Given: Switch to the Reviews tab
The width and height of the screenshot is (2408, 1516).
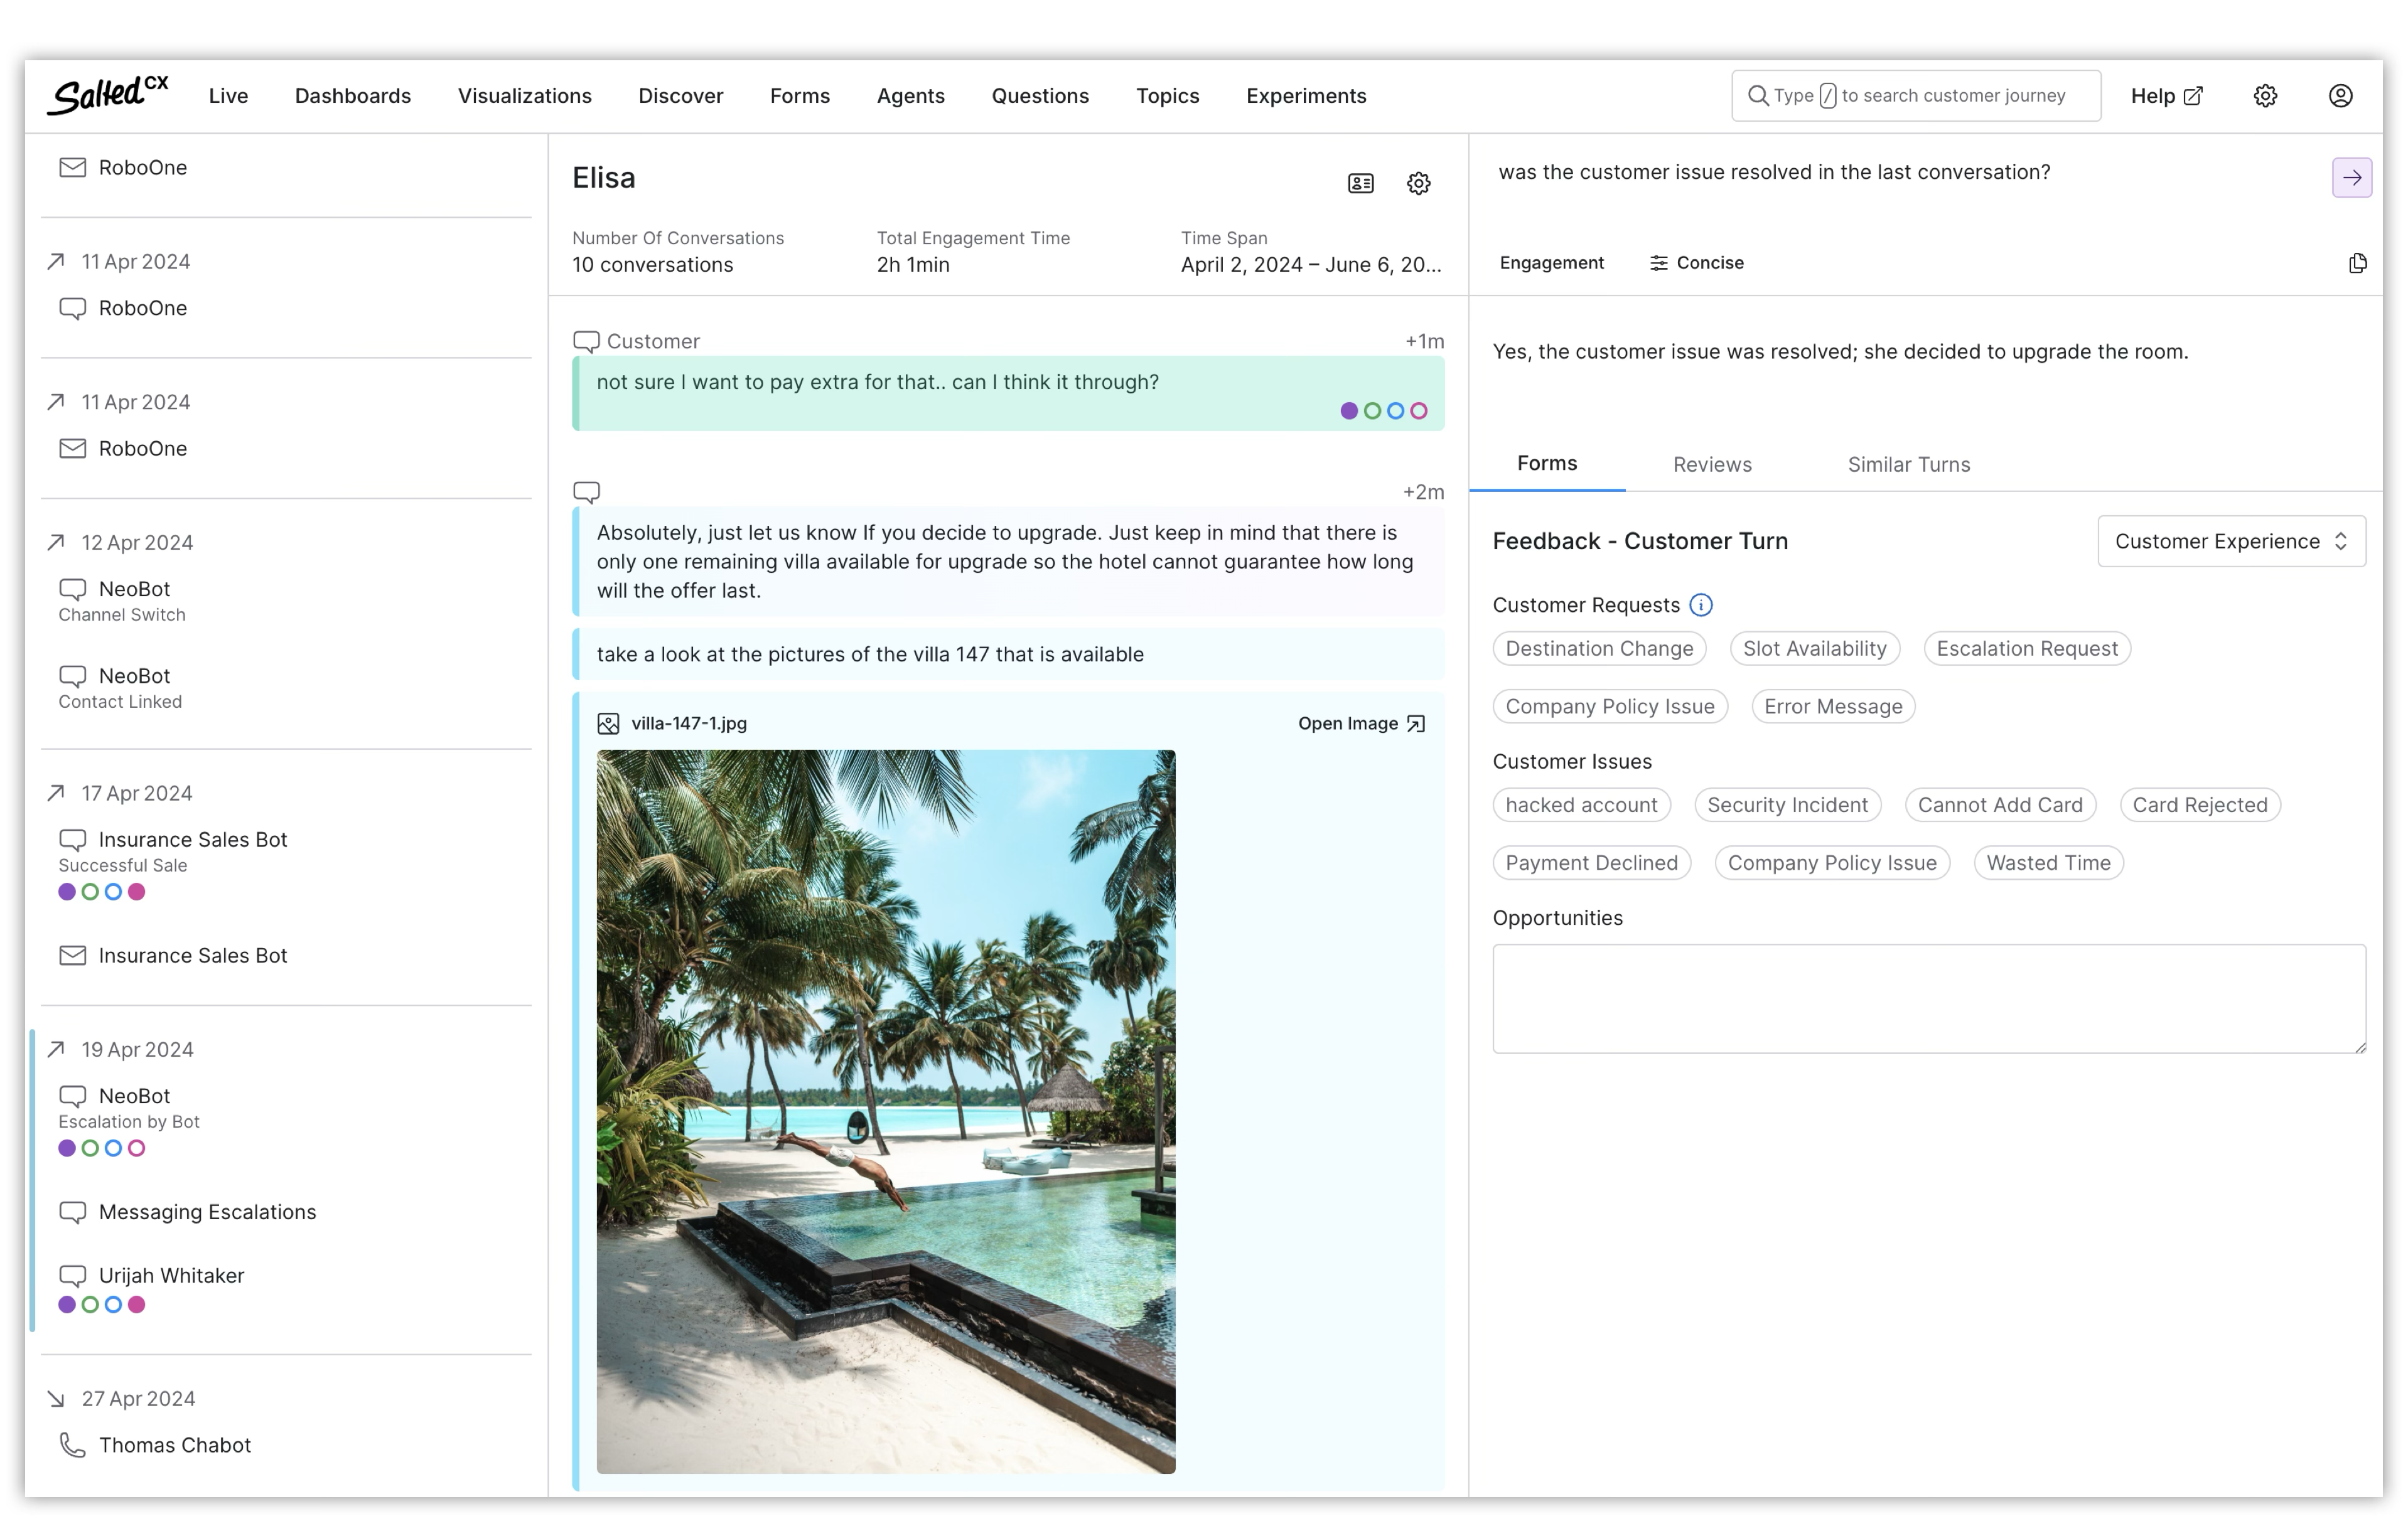Looking at the screenshot, I should [x=1712, y=465].
